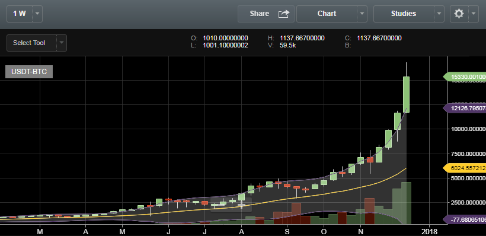
Task: Click the volume value 59.5k
Action: point(287,45)
